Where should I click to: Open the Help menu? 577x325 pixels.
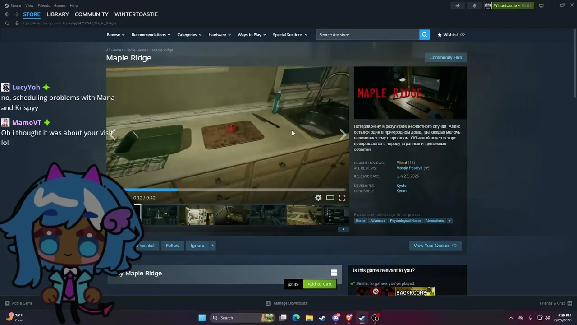(74, 5)
